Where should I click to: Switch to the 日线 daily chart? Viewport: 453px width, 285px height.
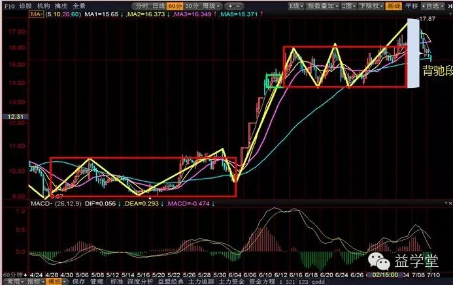158,6
